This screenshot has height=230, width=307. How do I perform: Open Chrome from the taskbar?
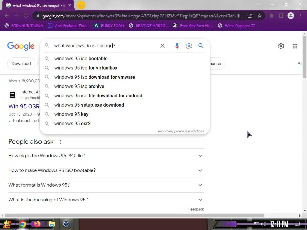22,224
